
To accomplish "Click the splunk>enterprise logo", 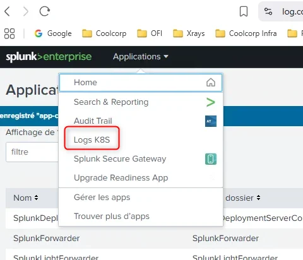I will click(x=49, y=57).
